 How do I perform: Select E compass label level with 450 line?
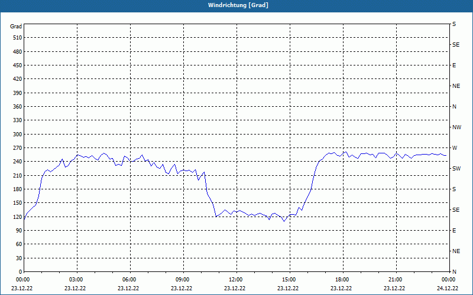tap(454, 65)
